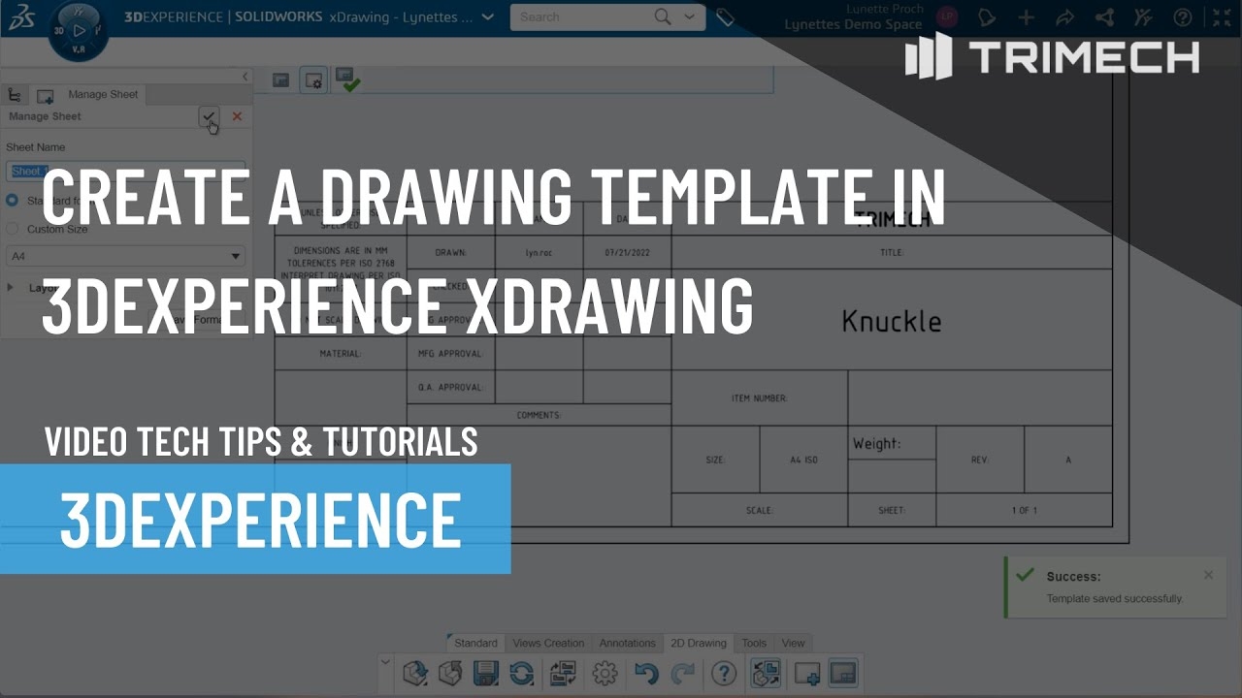Click the Weight: label in title block
This screenshot has height=698, width=1242.
877,444
